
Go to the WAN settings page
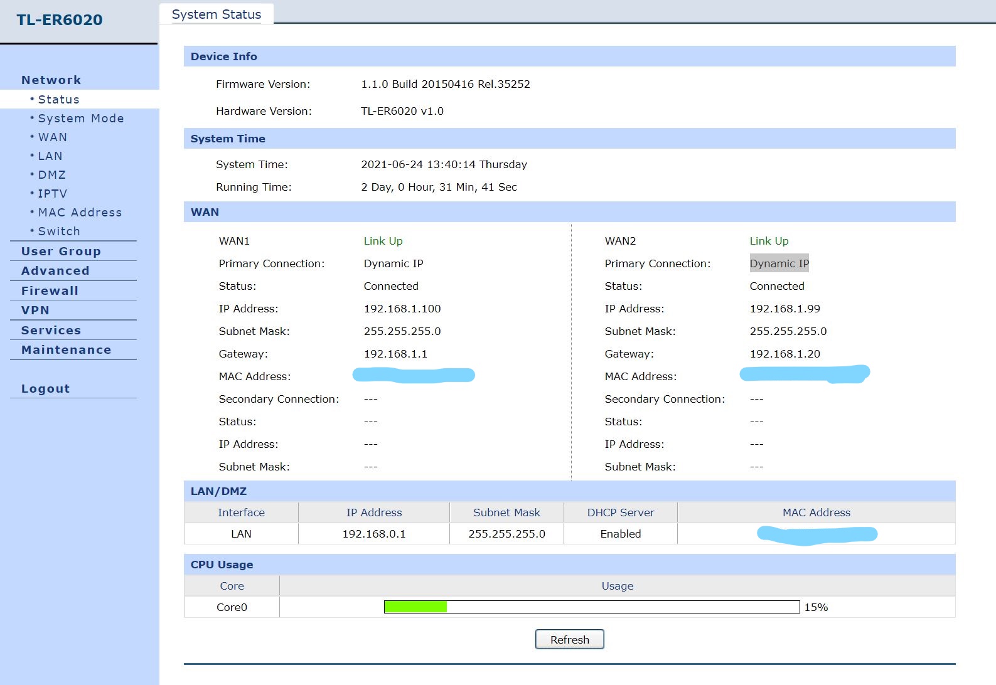coord(52,137)
